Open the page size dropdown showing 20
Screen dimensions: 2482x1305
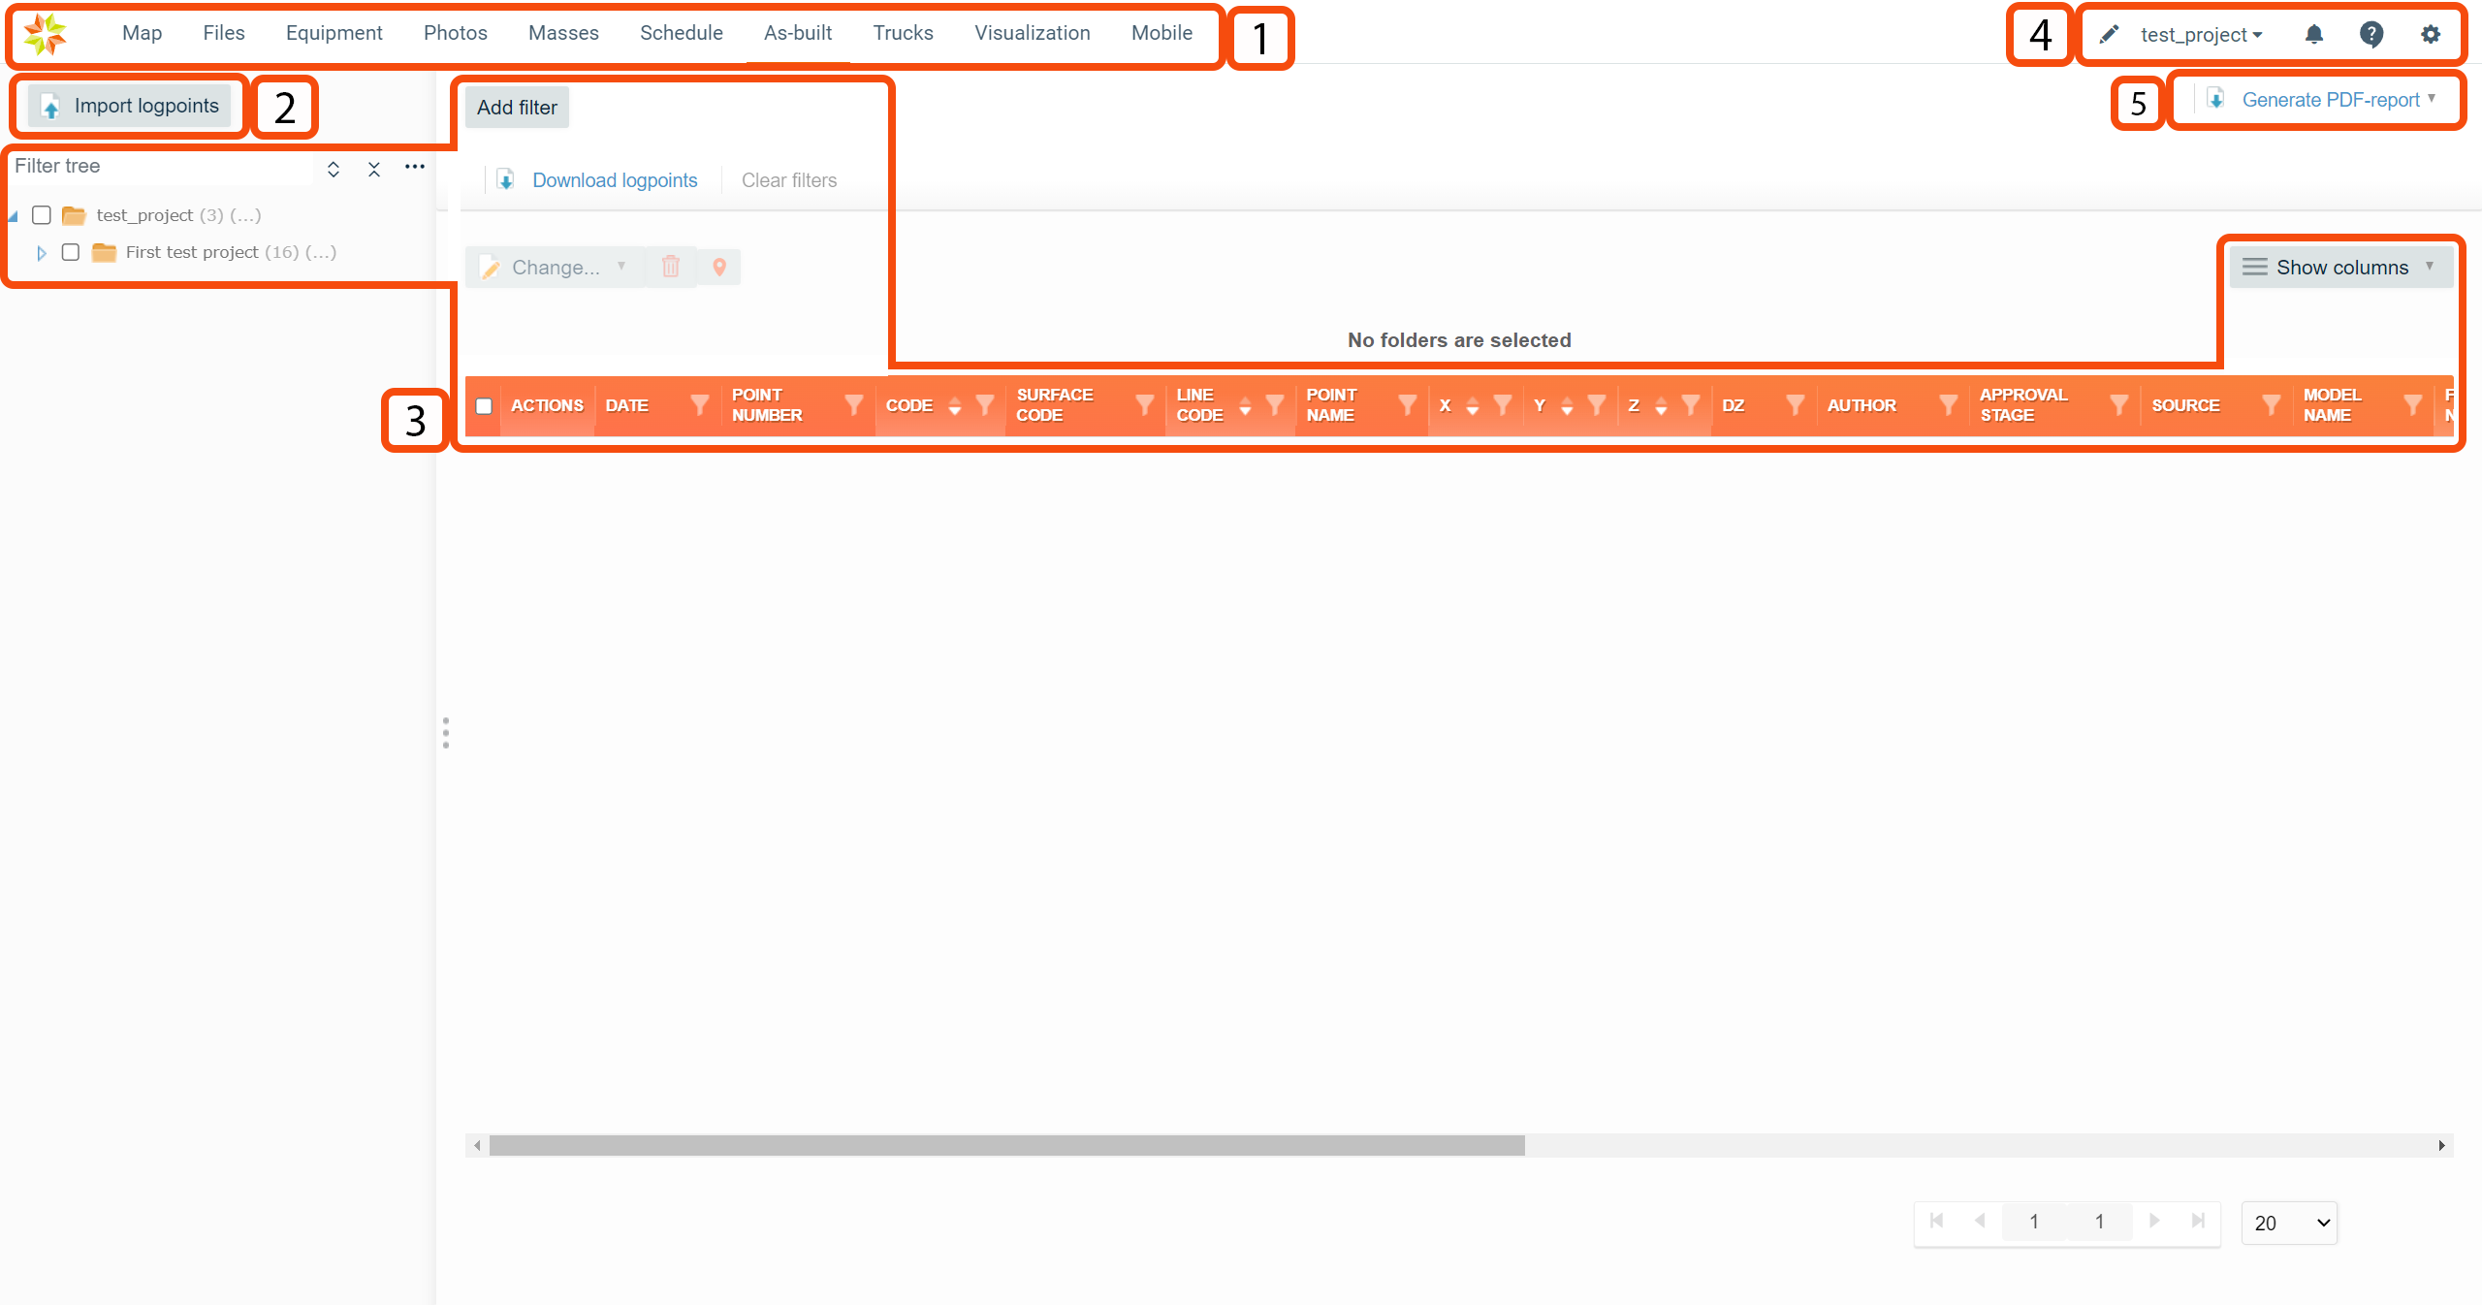[2289, 1223]
